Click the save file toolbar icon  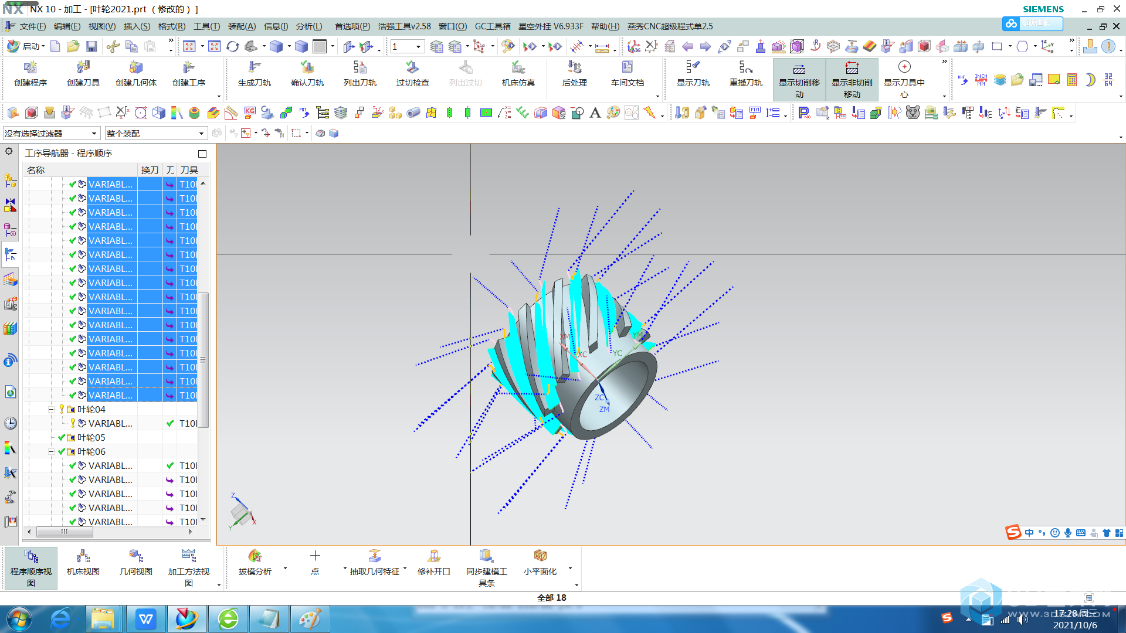[x=91, y=46]
